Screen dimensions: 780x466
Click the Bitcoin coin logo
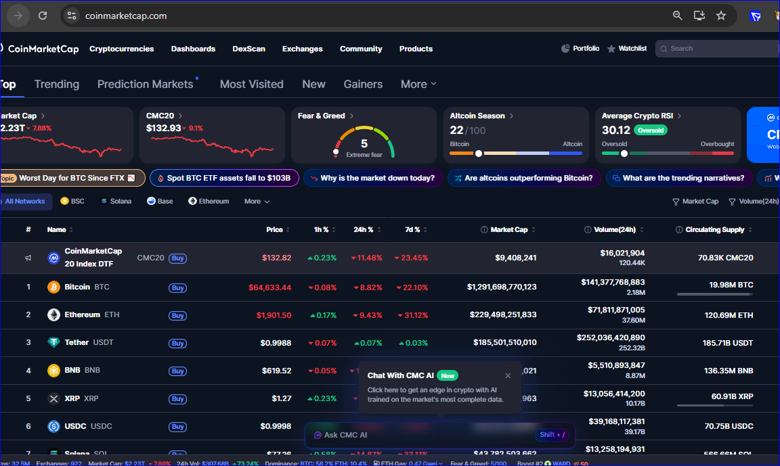tap(53, 287)
